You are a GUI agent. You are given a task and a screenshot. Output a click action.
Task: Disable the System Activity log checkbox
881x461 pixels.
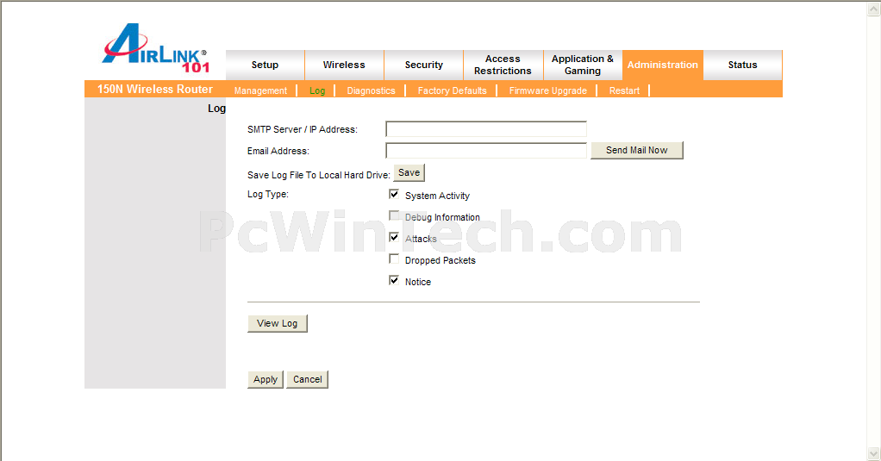(394, 195)
